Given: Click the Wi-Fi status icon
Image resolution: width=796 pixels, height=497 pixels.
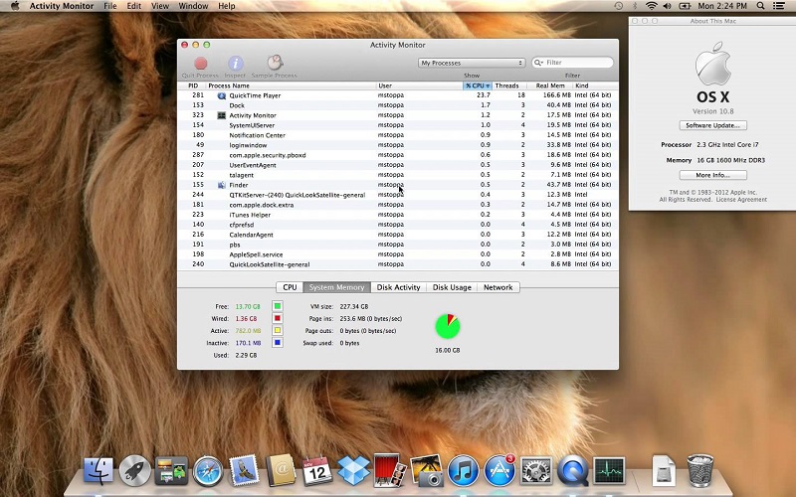Looking at the screenshot, I should [x=651, y=6].
